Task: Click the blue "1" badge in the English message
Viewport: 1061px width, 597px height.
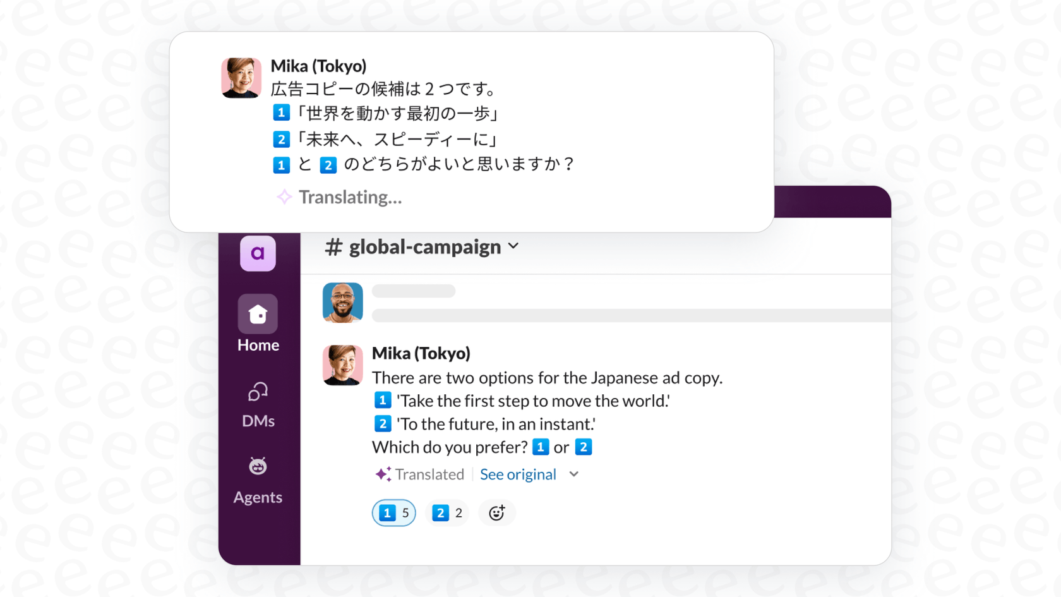Action: (383, 400)
